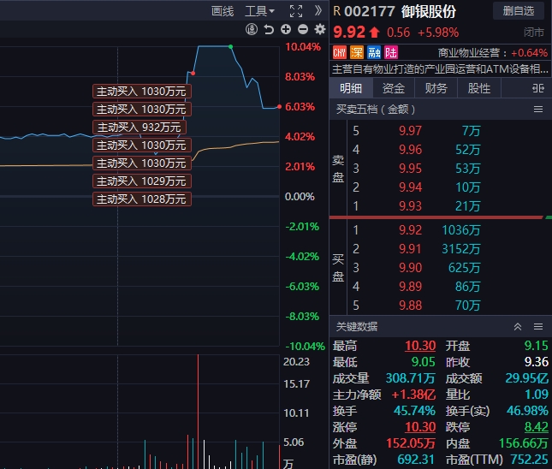
Task: Click the 涨停 price 10.30
Action: (x=420, y=427)
